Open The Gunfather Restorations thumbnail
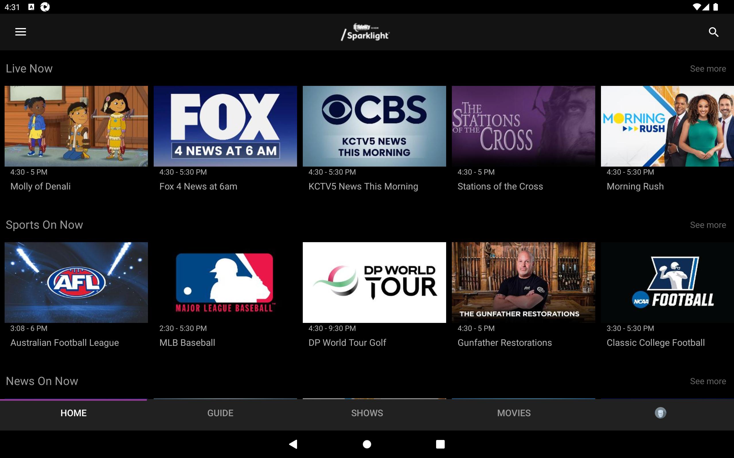 (x=523, y=282)
